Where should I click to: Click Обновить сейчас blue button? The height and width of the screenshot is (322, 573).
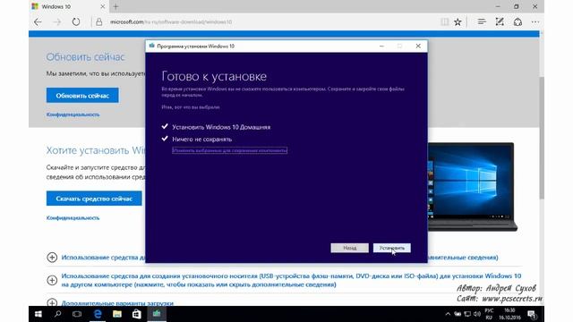pyautogui.click(x=82, y=96)
